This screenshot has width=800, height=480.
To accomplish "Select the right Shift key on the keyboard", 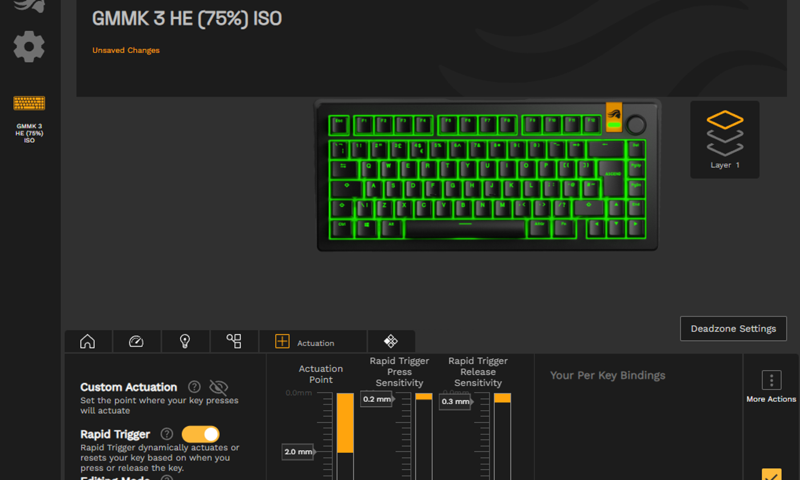I will pos(589,208).
